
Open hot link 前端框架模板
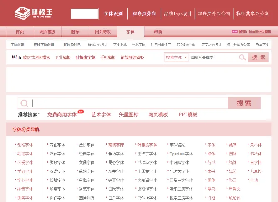132,57
